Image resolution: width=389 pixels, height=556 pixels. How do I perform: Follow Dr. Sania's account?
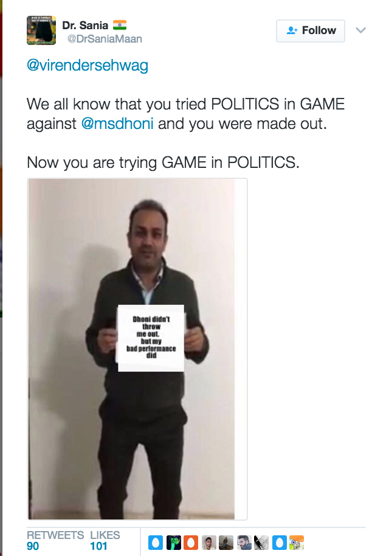(311, 31)
